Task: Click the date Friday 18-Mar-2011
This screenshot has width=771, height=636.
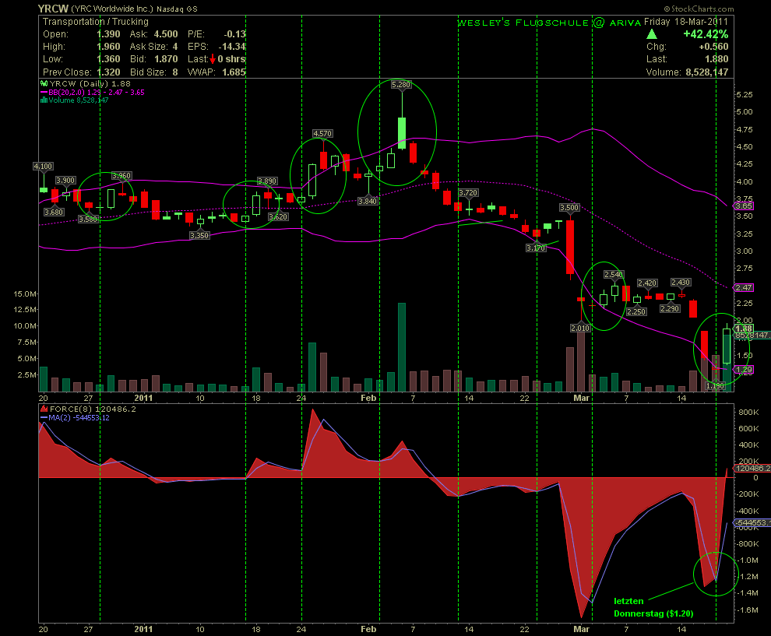Action: [x=686, y=22]
